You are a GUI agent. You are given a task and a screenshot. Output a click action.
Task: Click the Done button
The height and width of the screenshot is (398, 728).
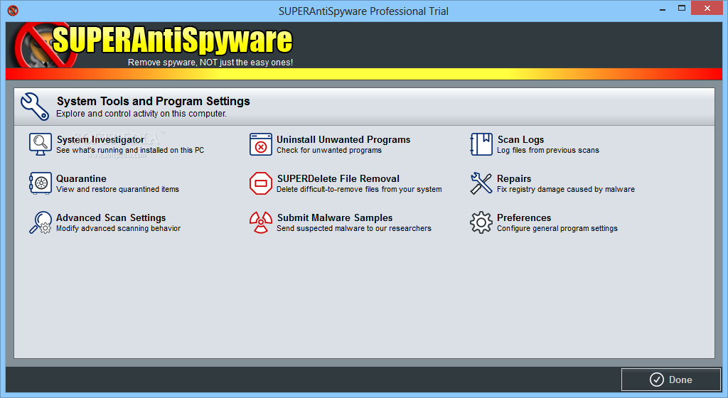tap(671, 380)
